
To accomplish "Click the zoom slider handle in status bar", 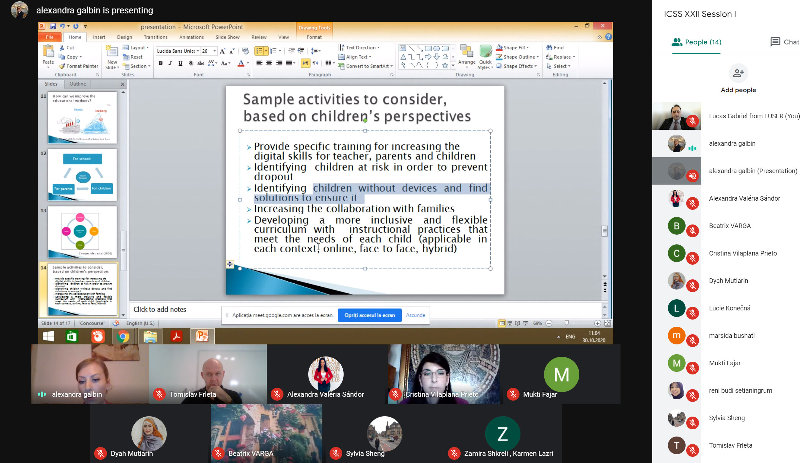I will tap(567, 323).
